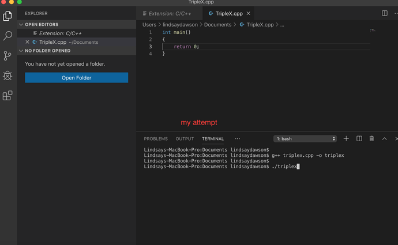Click Users in the breadcrumb path
This screenshot has height=245, width=398.
pyautogui.click(x=149, y=25)
